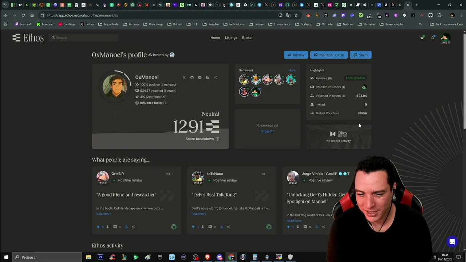Click Vouched in others (1) row
466x262 pixels.
[339, 96]
